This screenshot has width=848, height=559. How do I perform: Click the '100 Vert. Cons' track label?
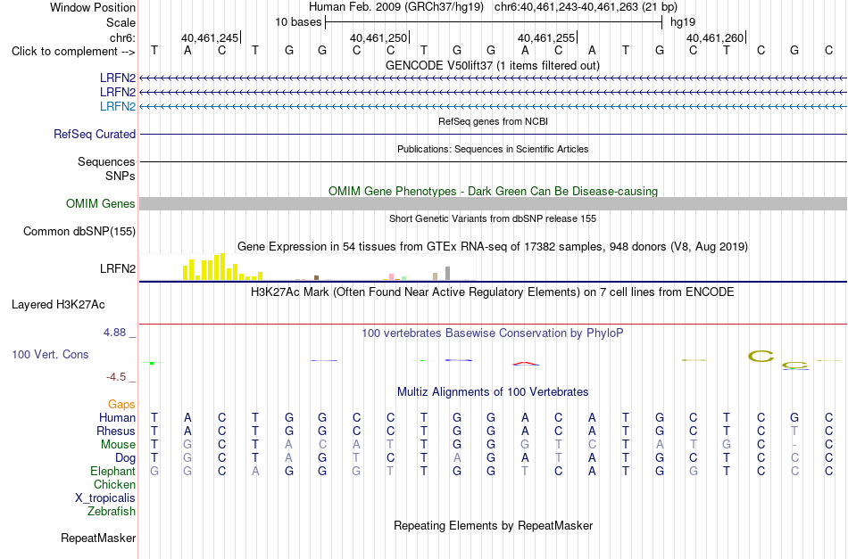pyautogui.click(x=50, y=354)
